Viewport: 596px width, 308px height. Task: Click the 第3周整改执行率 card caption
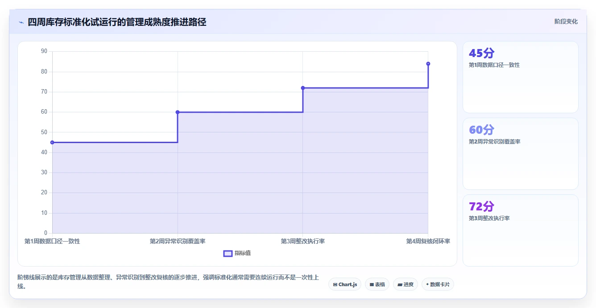coord(489,218)
